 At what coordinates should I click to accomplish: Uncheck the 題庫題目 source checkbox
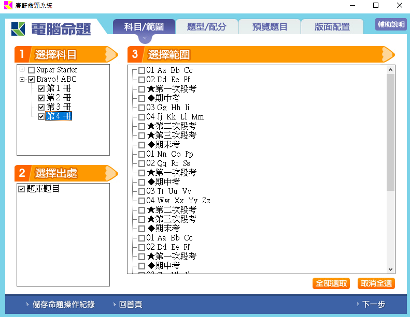point(21,189)
